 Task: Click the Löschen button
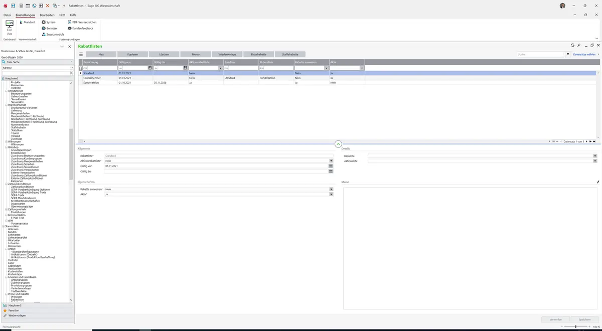pyautogui.click(x=164, y=54)
